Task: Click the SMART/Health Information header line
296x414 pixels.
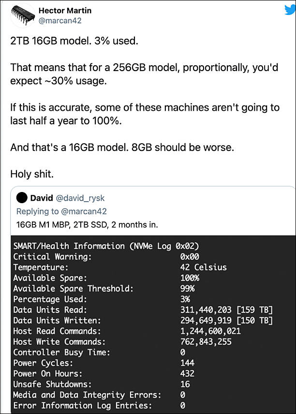Action: tap(106, 246)
